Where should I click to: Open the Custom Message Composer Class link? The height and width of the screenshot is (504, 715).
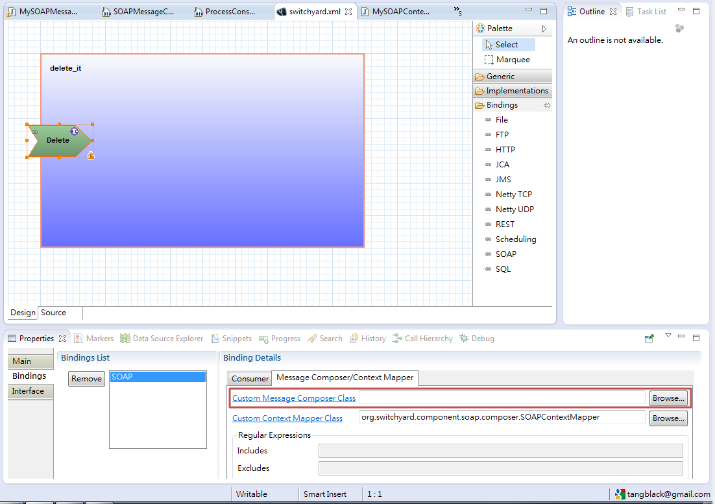[x=294, y=398]
